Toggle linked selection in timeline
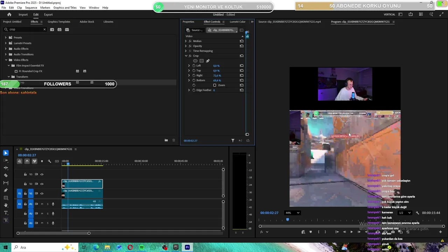 [x=34, y=161]
